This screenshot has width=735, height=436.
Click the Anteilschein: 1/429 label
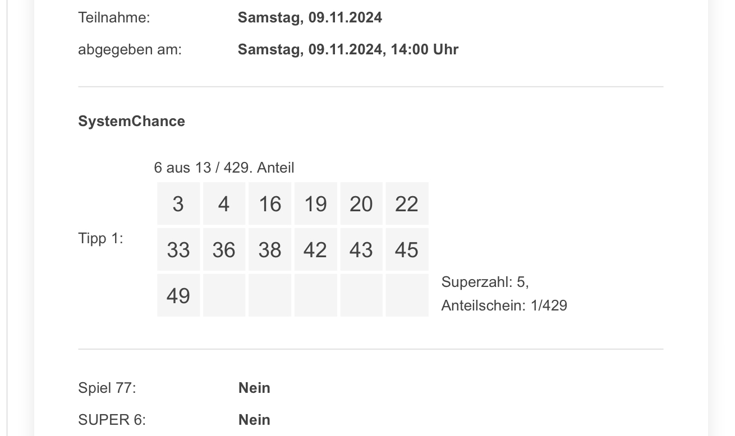click(504, 305)
